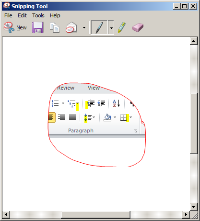The width and height of the screenshot is (200, 221).
Task: Minimize the Snipping Tool window
Action: [176, 6]
